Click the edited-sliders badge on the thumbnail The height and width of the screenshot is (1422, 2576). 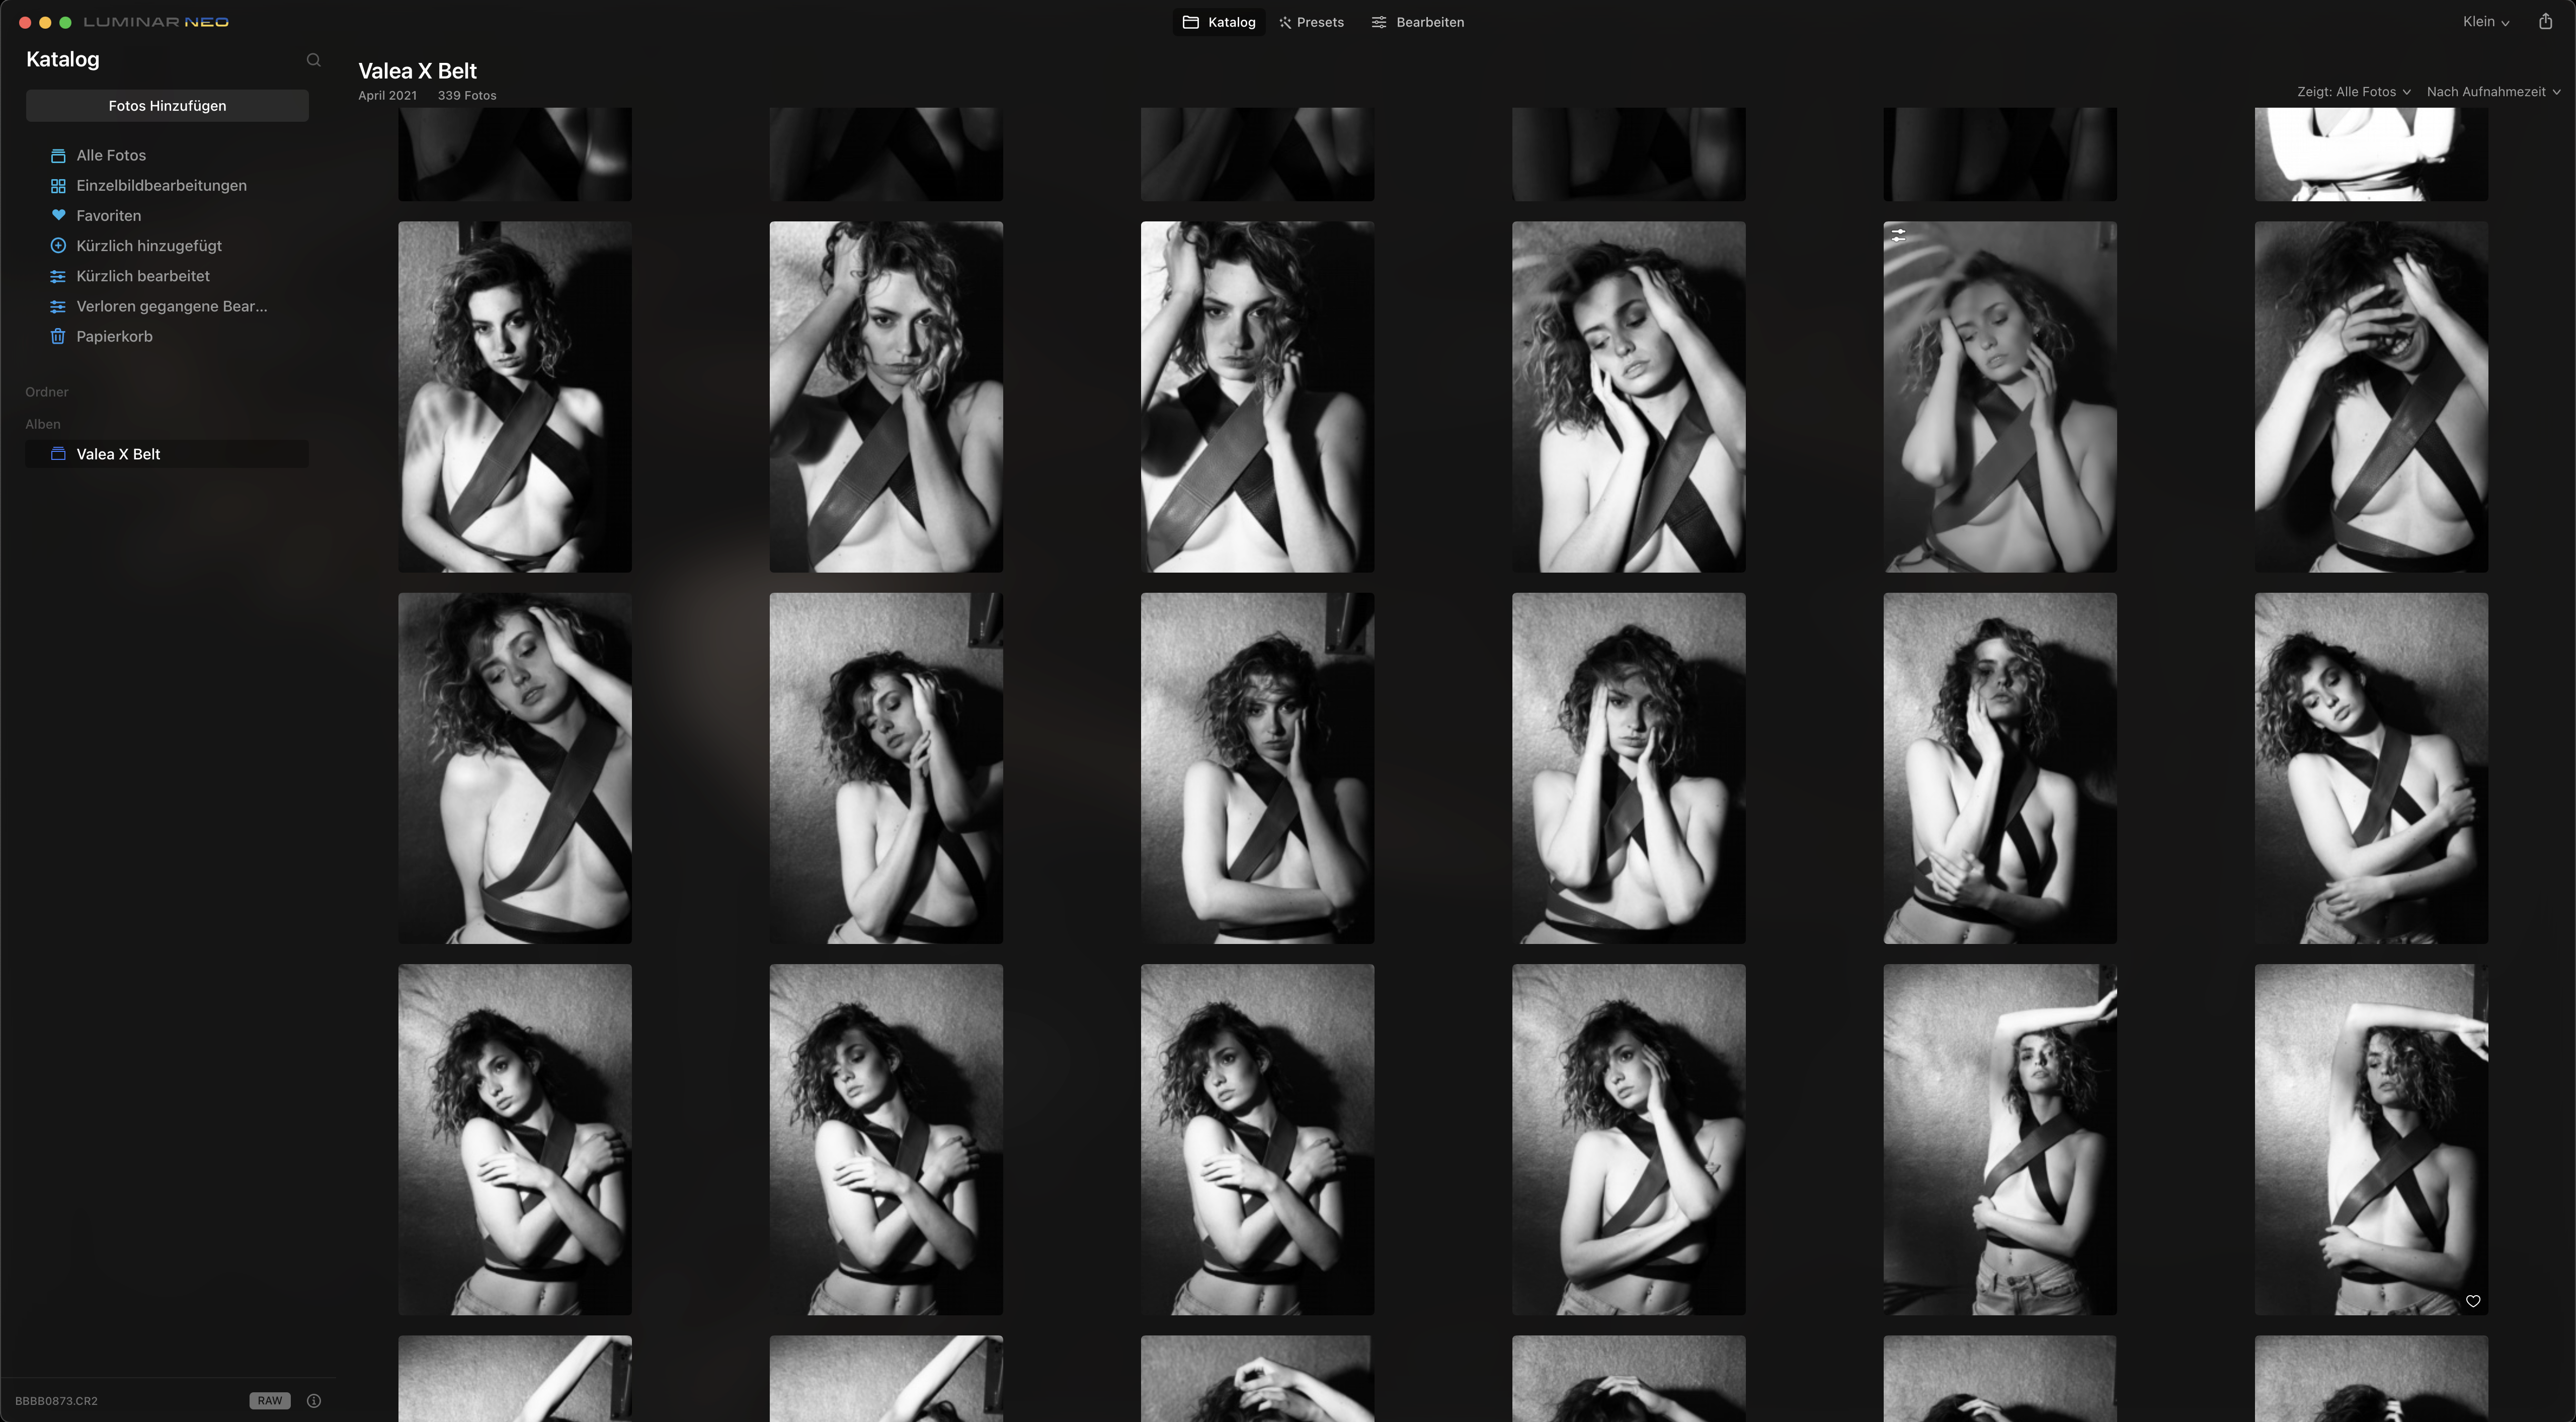coord(1898,235)
